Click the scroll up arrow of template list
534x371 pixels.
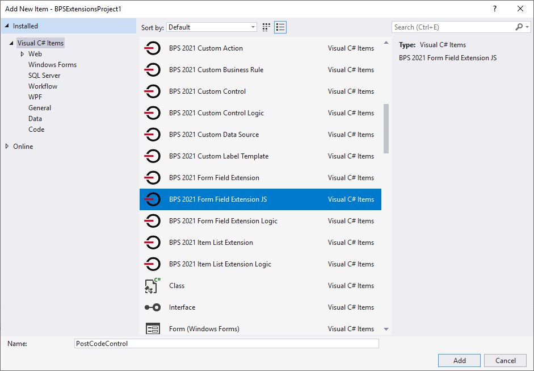386,43
